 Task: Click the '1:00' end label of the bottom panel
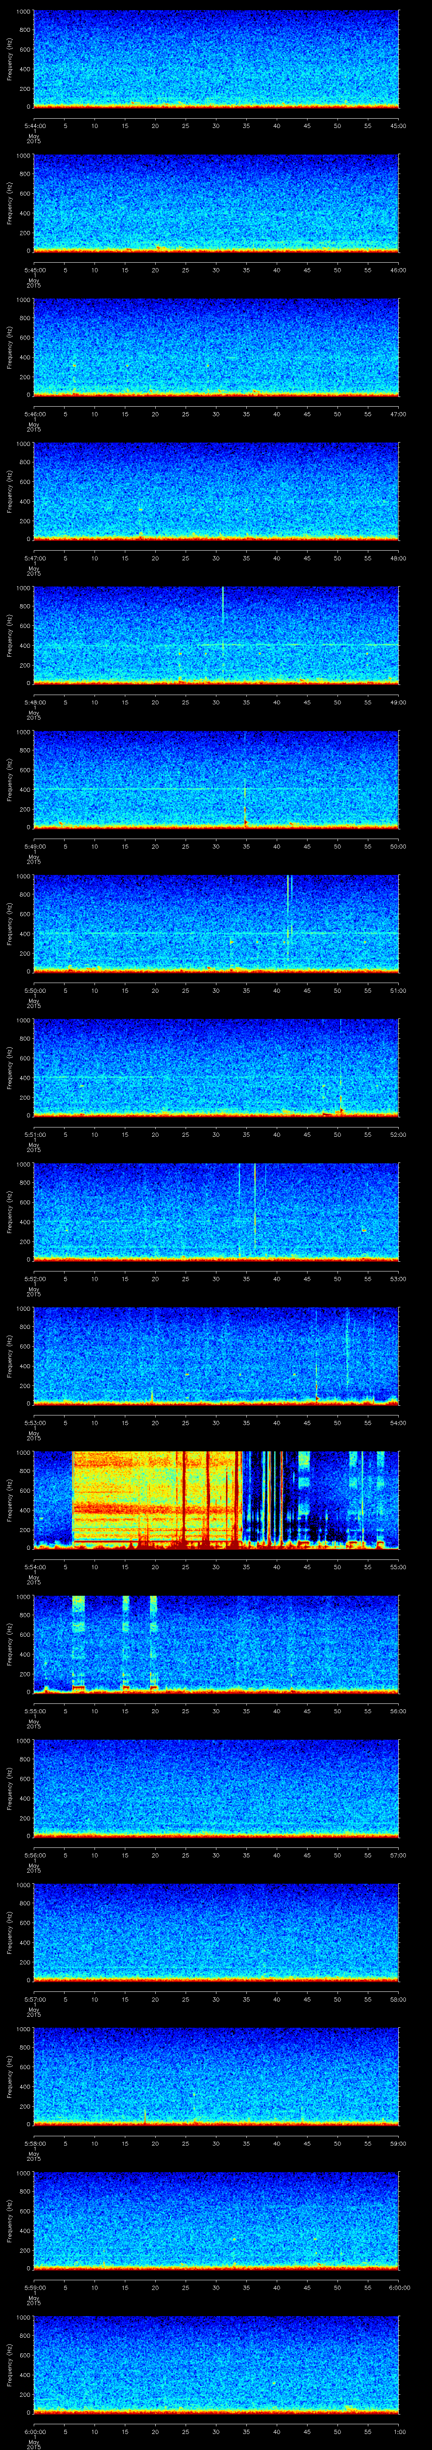(x=399, y=2431)
